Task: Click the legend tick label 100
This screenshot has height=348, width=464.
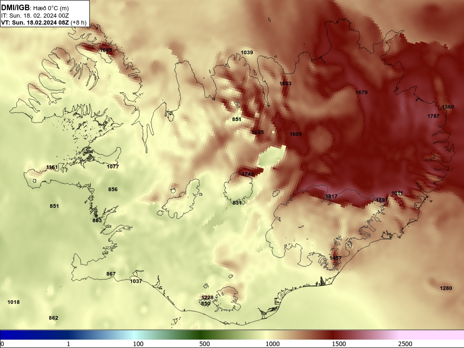Action: click(138, 344)
